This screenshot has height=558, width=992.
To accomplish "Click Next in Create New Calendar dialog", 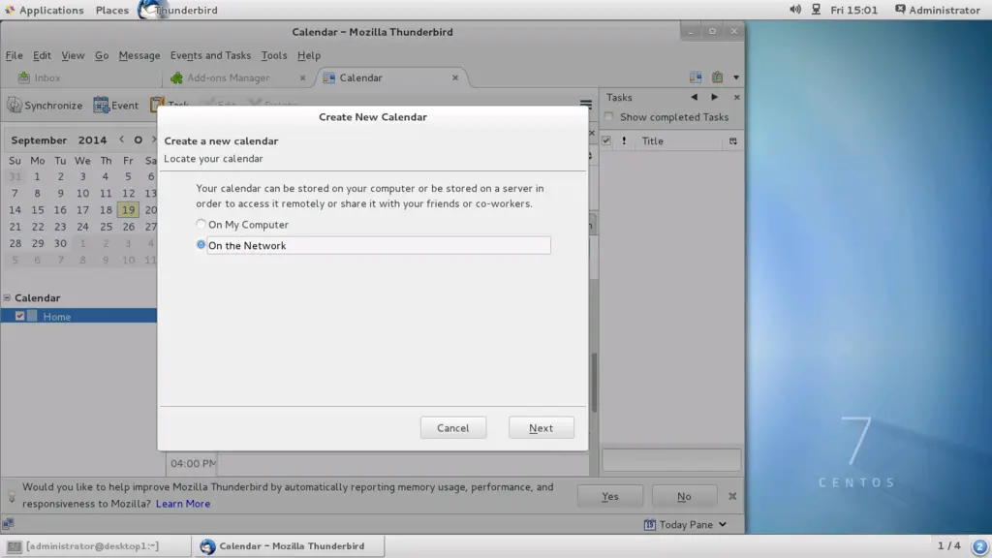I will click(x=541, y=427).
